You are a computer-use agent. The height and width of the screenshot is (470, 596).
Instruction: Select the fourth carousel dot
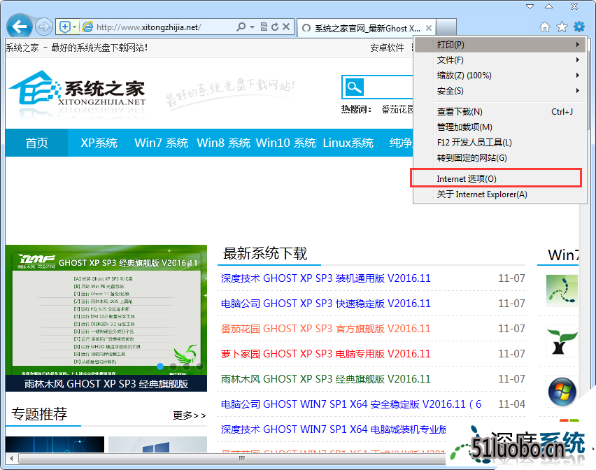click(x=199, y=366)
